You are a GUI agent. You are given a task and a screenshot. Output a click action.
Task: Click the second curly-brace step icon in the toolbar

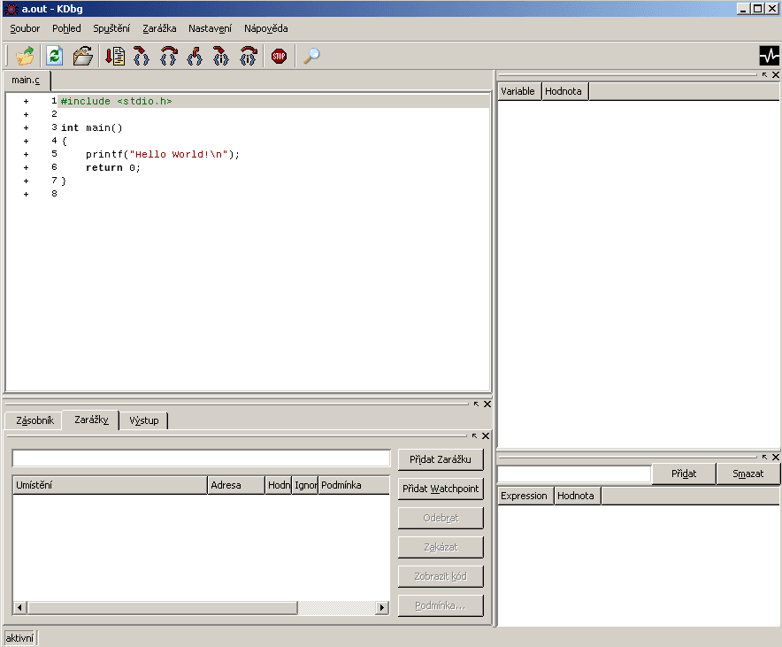[168, 56]
